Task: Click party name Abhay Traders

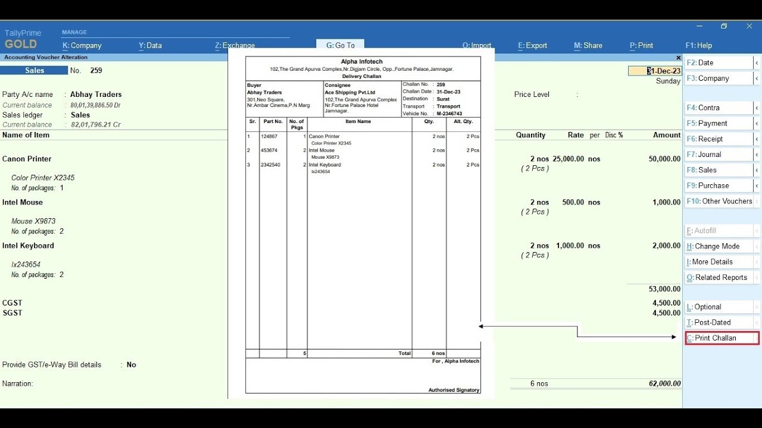Action: (x=96, y=95)
